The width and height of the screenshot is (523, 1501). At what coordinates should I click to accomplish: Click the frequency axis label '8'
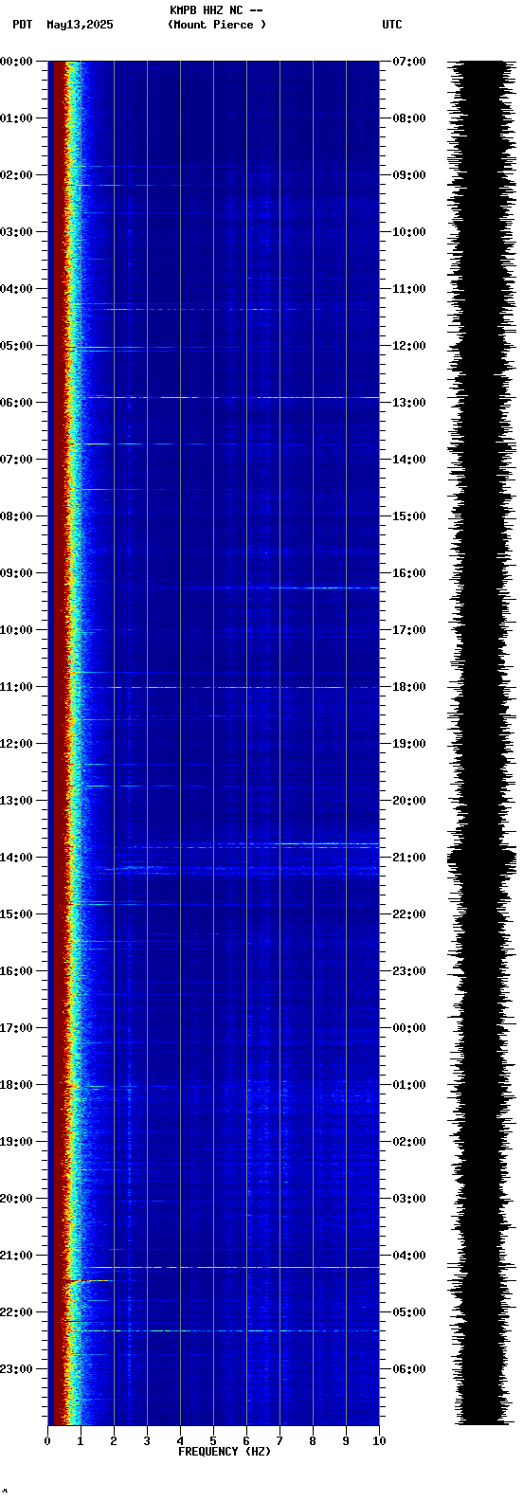[x=313, y=1441]
